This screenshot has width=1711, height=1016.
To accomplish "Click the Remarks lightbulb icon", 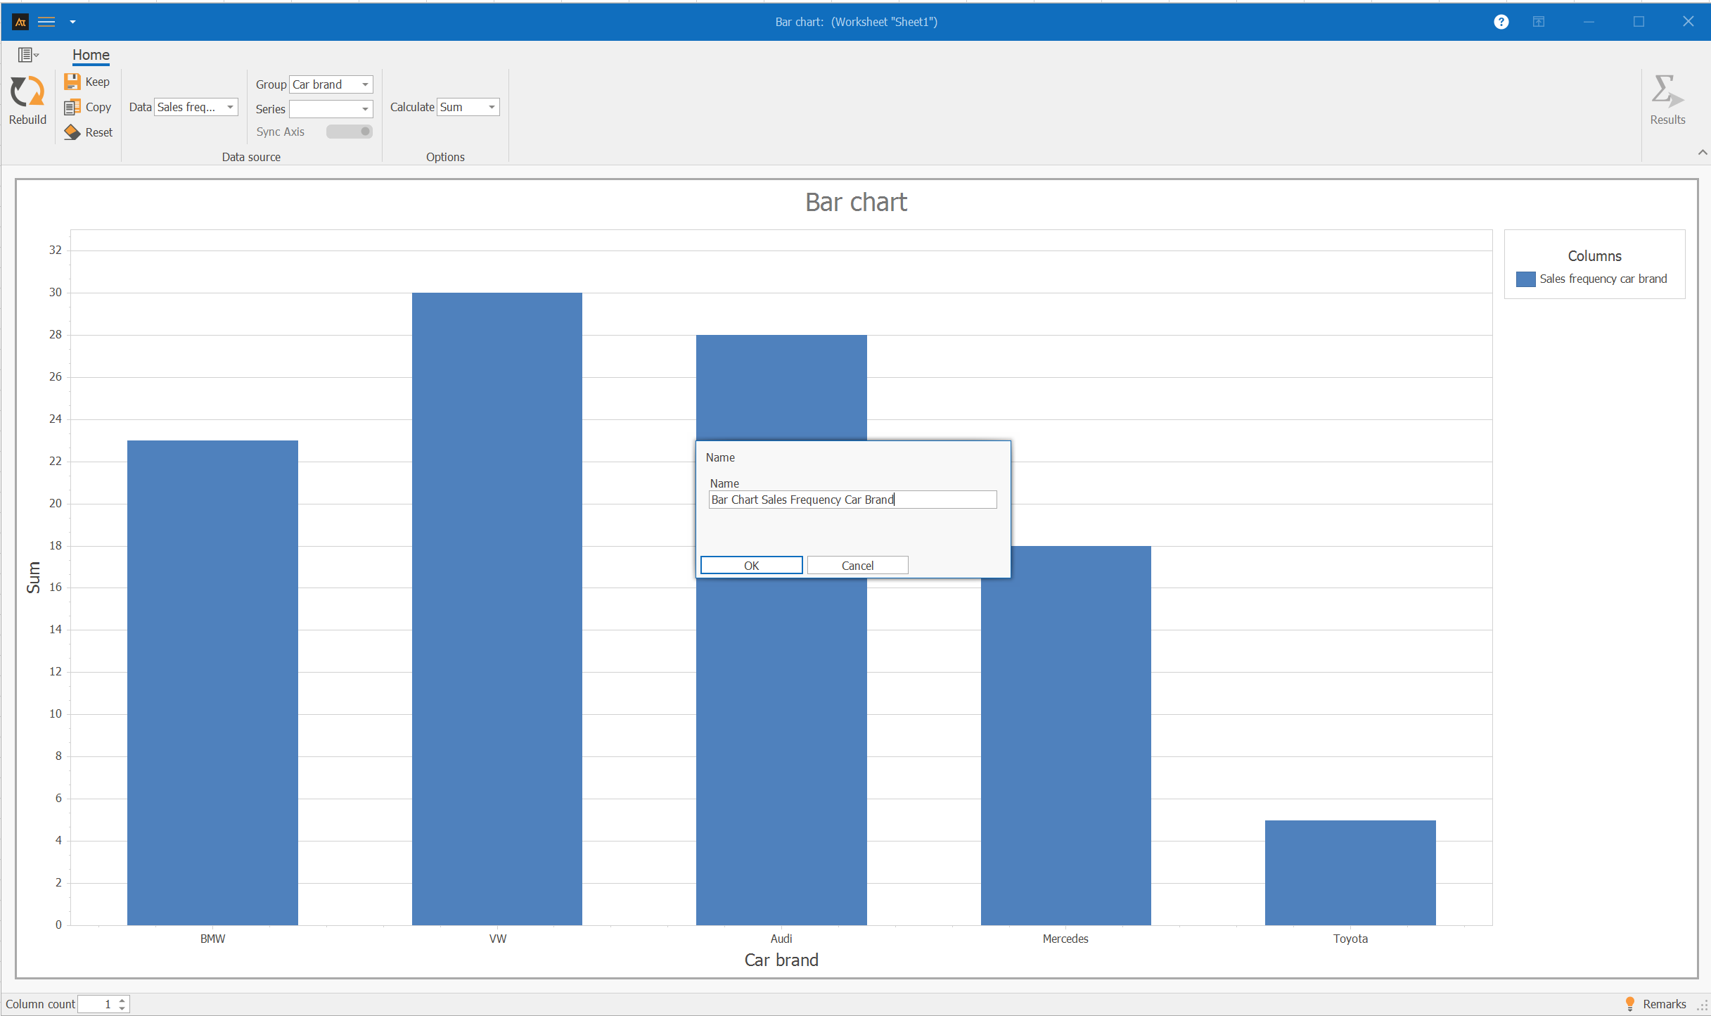I will coord(1629,1003).
